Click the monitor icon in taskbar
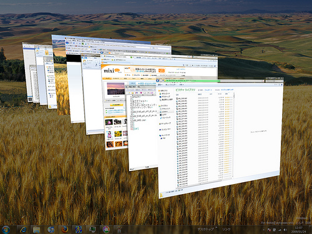312x234 pixels. point(92,230)
